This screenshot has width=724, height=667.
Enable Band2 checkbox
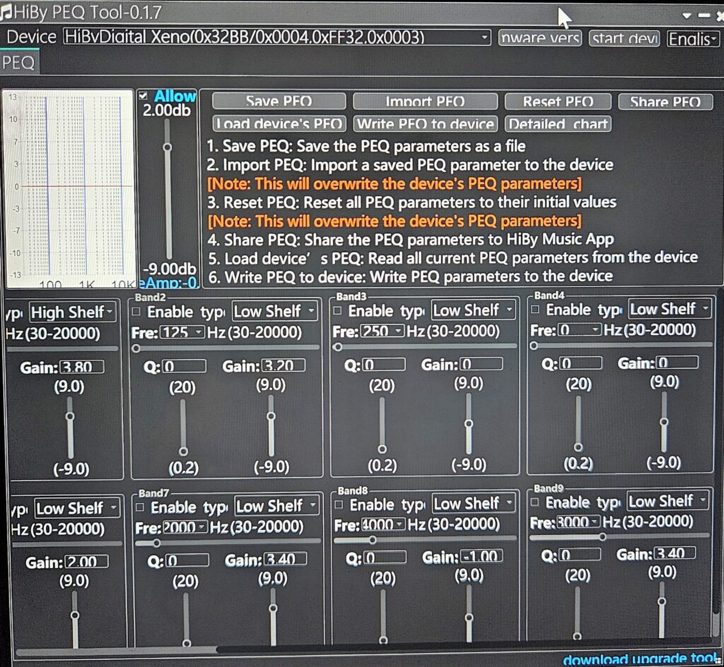pyautogui.click(x=136, y=312)
